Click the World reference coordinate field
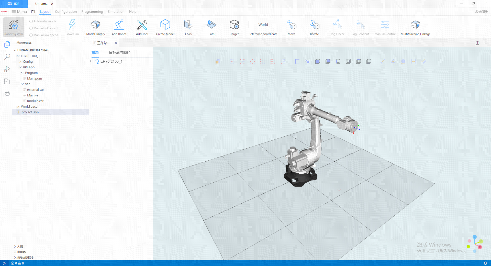The width and height of the screenshot is (491, 266). click(x=263, y=25)
